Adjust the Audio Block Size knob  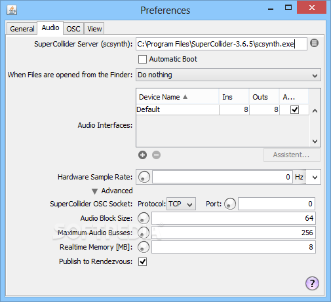click(x=144, y=218)
